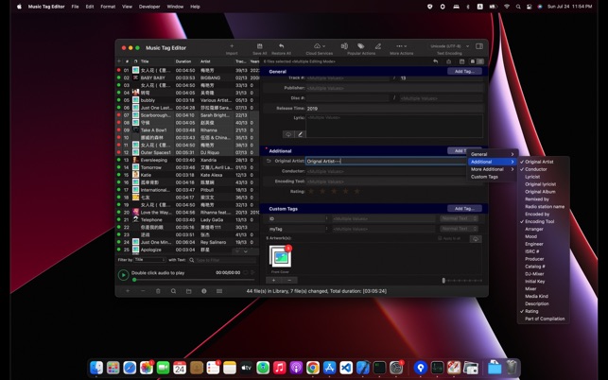Select the highlighted Additional menu item
Viewport: 608px width, 380px height.
click(x=492, y=162)
